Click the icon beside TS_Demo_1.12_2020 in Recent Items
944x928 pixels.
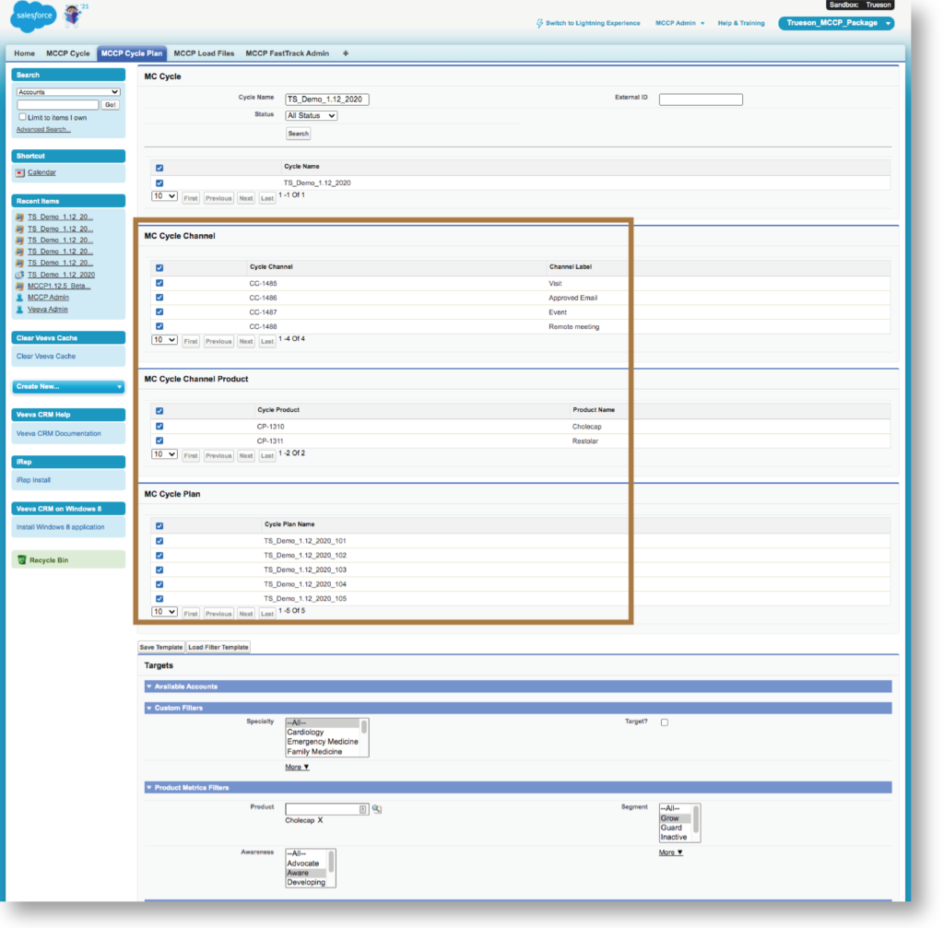click(x=20, y=275)
